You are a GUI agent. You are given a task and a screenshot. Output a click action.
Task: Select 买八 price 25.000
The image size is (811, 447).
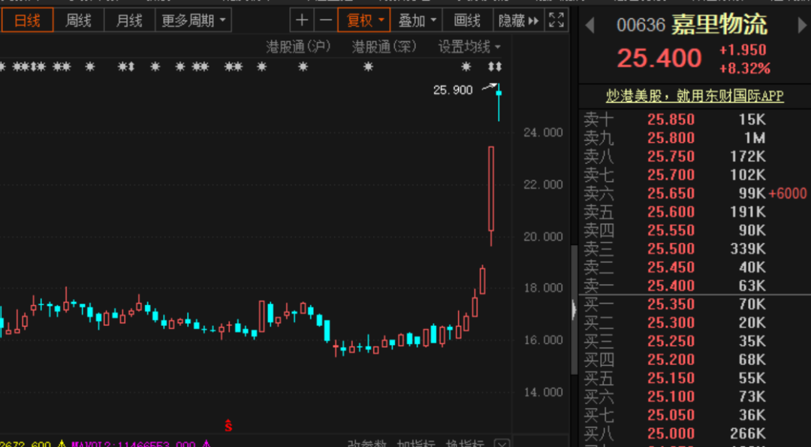671,433
